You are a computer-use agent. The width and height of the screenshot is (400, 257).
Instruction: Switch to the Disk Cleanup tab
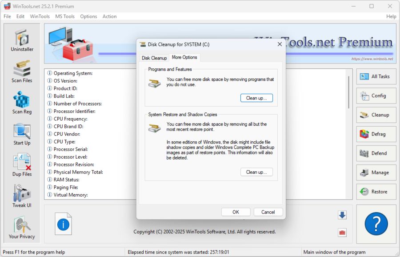pos(154,58)
